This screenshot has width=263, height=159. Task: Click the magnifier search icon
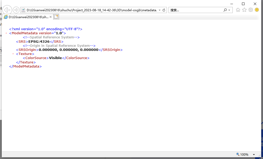(225, 10)
